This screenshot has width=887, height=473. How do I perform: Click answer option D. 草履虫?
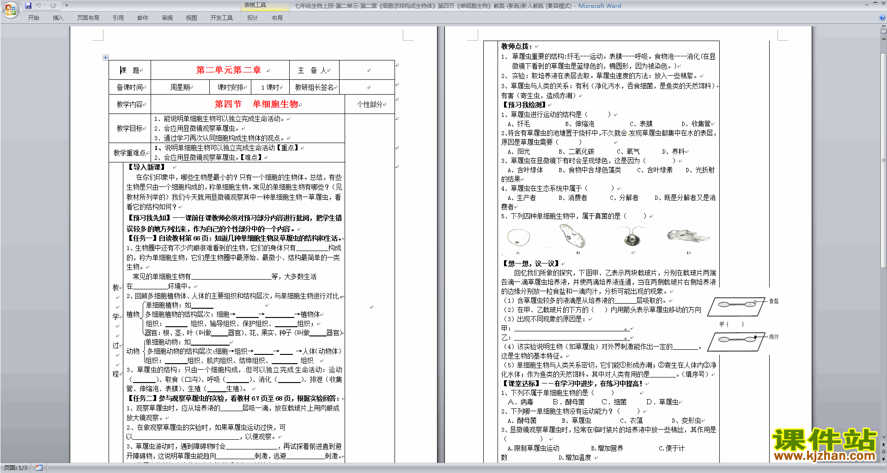tap(662, 402)
